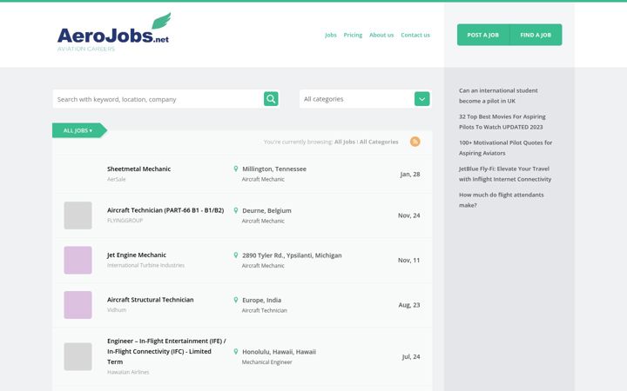Screen dimensions: 627x391
Task: Click the Nov, 24 date
Action: click(408, 215)
